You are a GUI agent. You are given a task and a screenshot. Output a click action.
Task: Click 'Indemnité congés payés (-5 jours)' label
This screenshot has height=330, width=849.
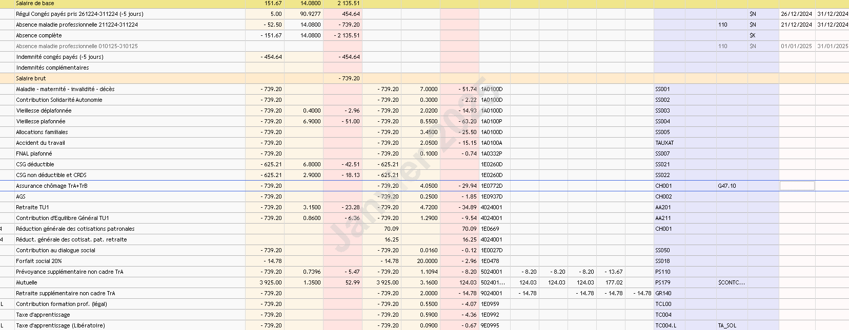pyautogui.click(x=60, y=57)
